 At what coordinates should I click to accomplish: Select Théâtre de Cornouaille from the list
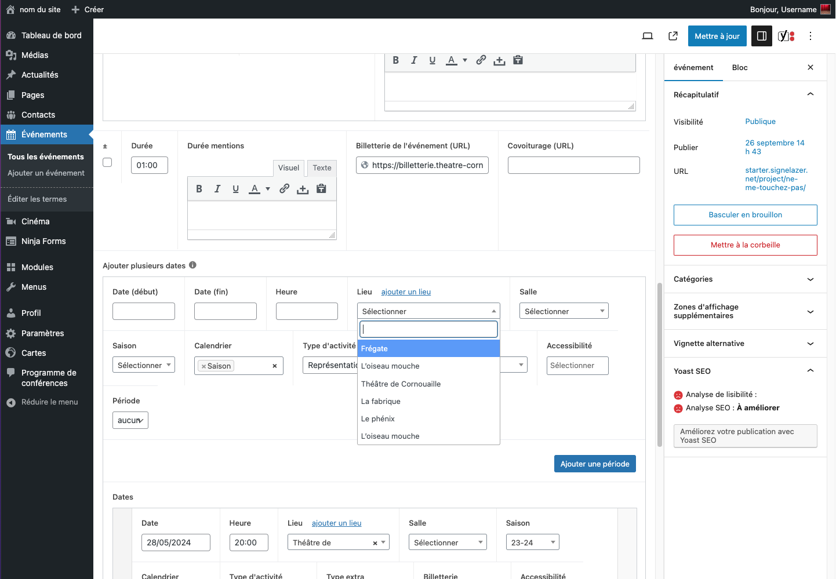pos(401,384)
